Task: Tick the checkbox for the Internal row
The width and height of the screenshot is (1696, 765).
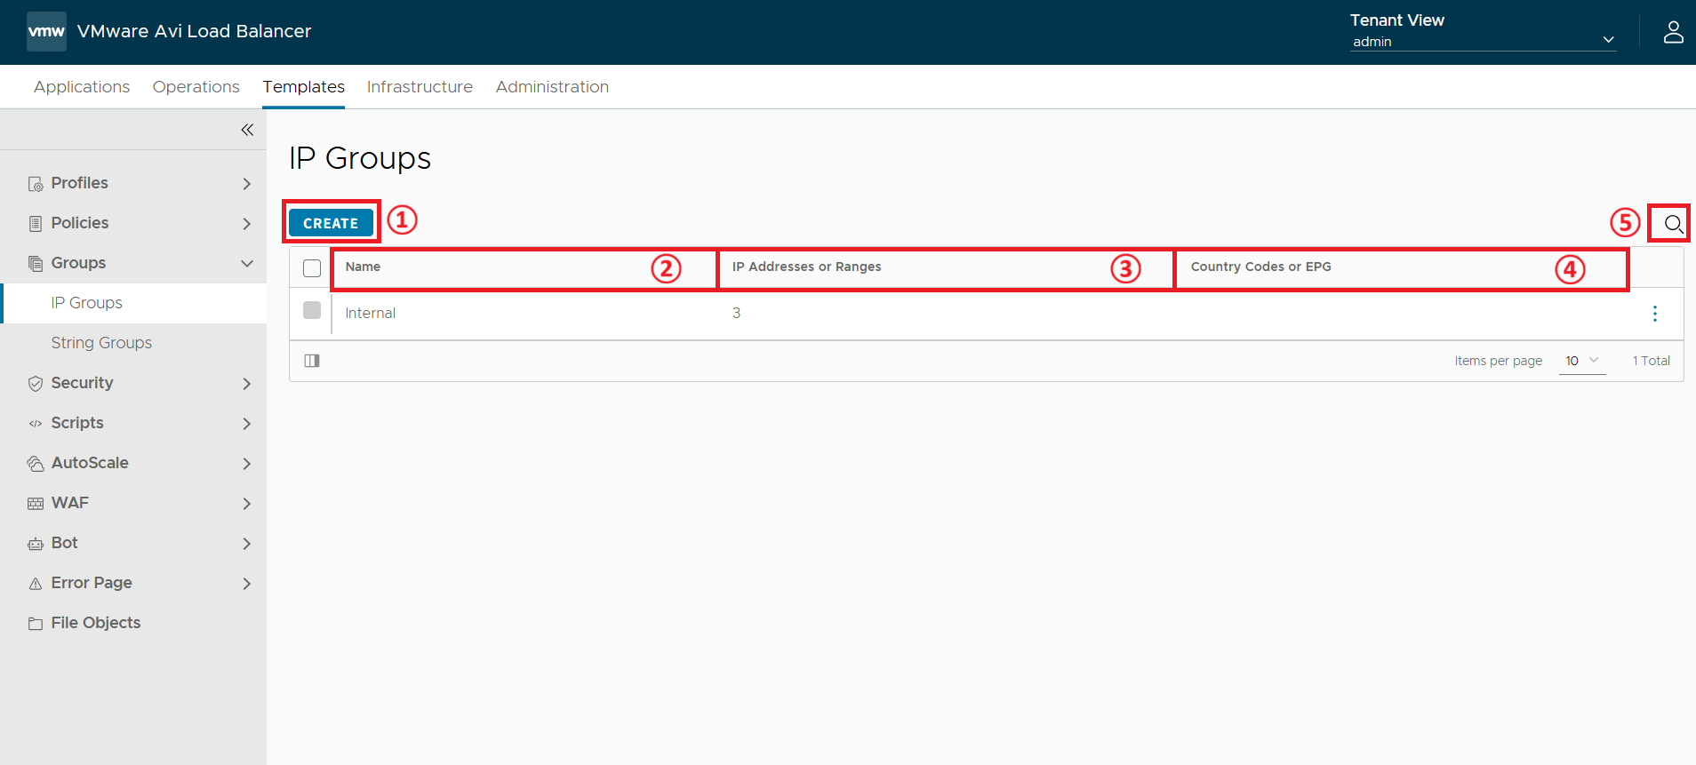Action: pos(312,310)
